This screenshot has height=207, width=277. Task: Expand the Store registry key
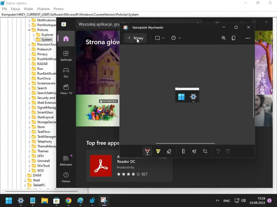pos(29,127)
